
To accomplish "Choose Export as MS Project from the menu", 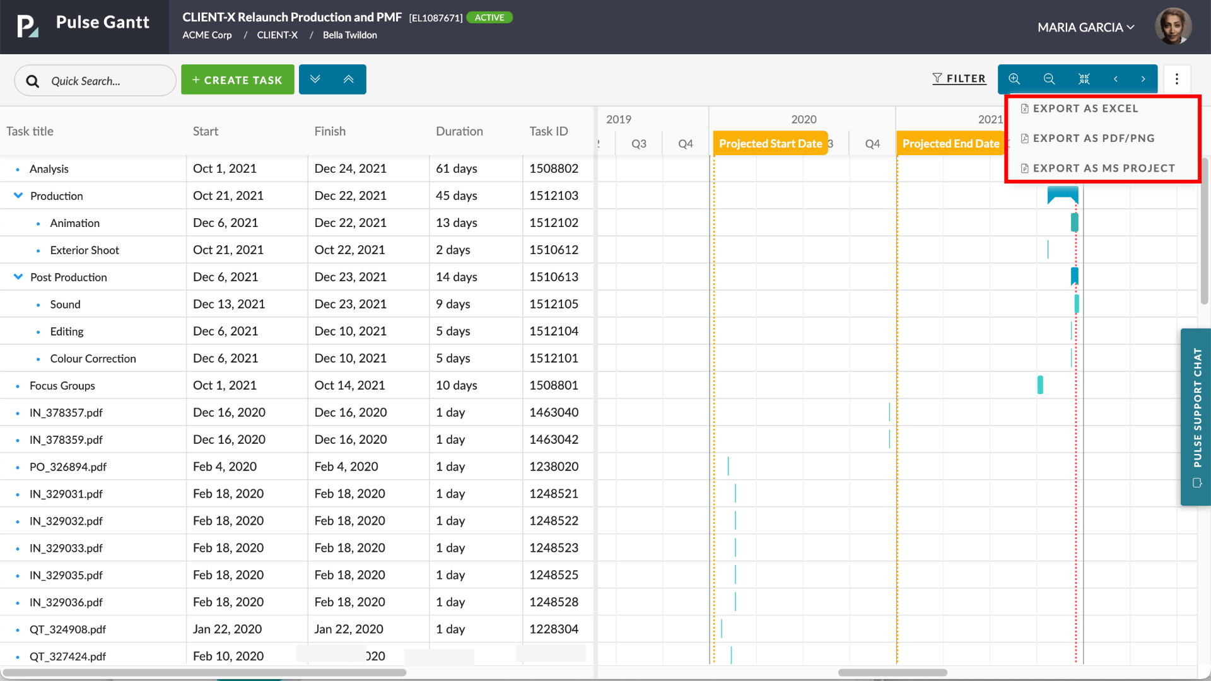I will pos(1103,168).
